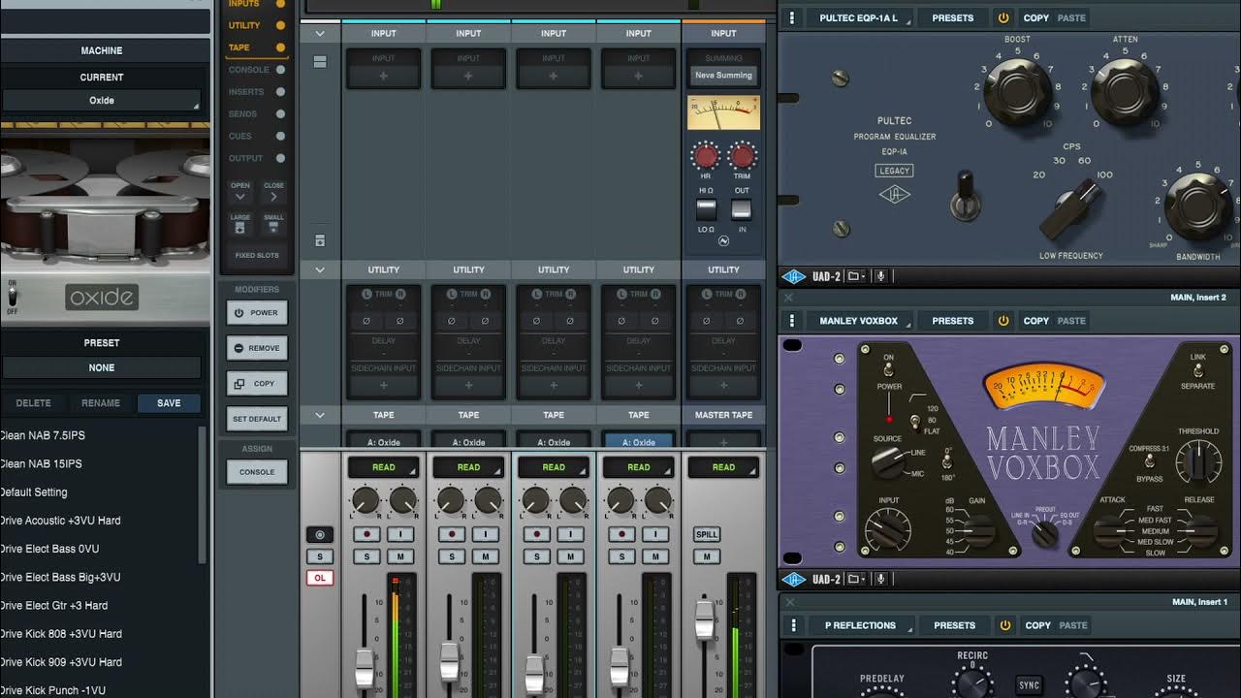The image size is (1241, 698).
Task: Select preset Drive Elect Gtr +3 Hard
Action: [54, 605]
